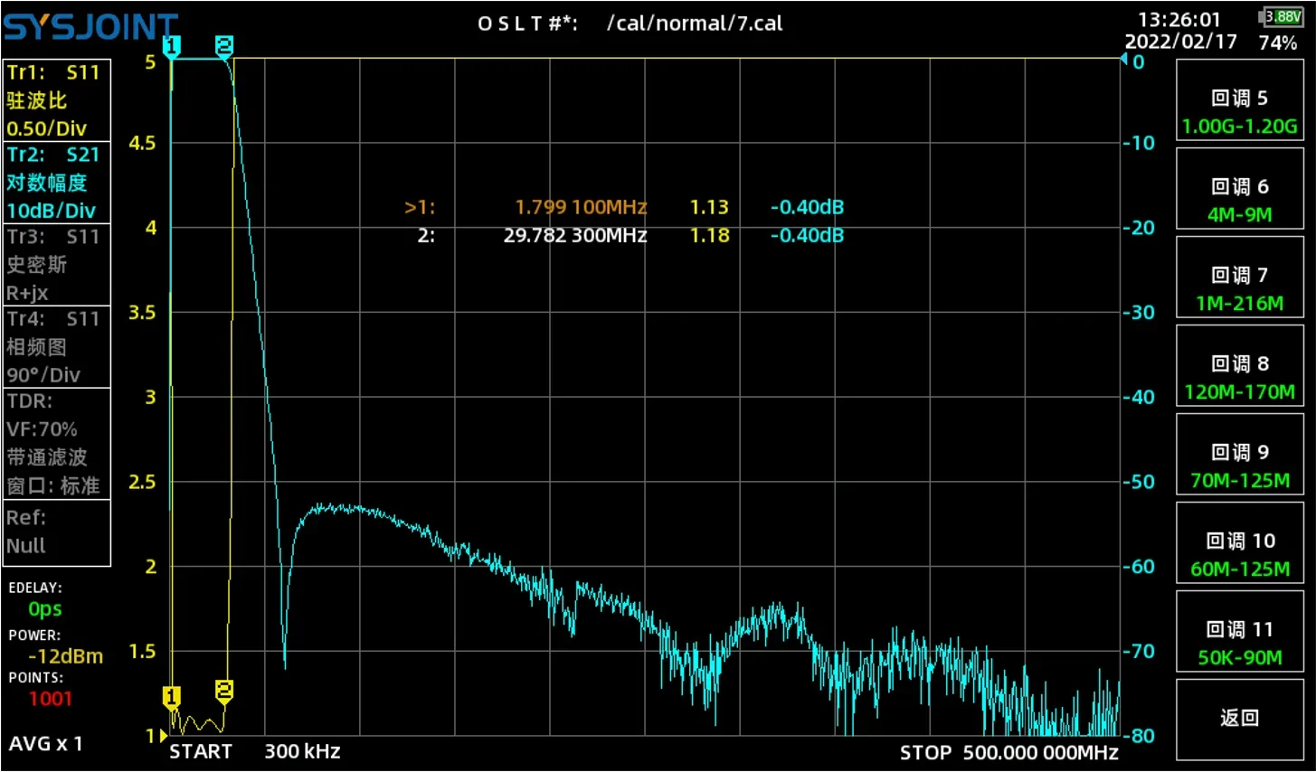Image resolution: width=1316 pixels, height=772 pixels.
Task: Enable the Tr4 S11 phase trace
Action: [x=56, y=346]
